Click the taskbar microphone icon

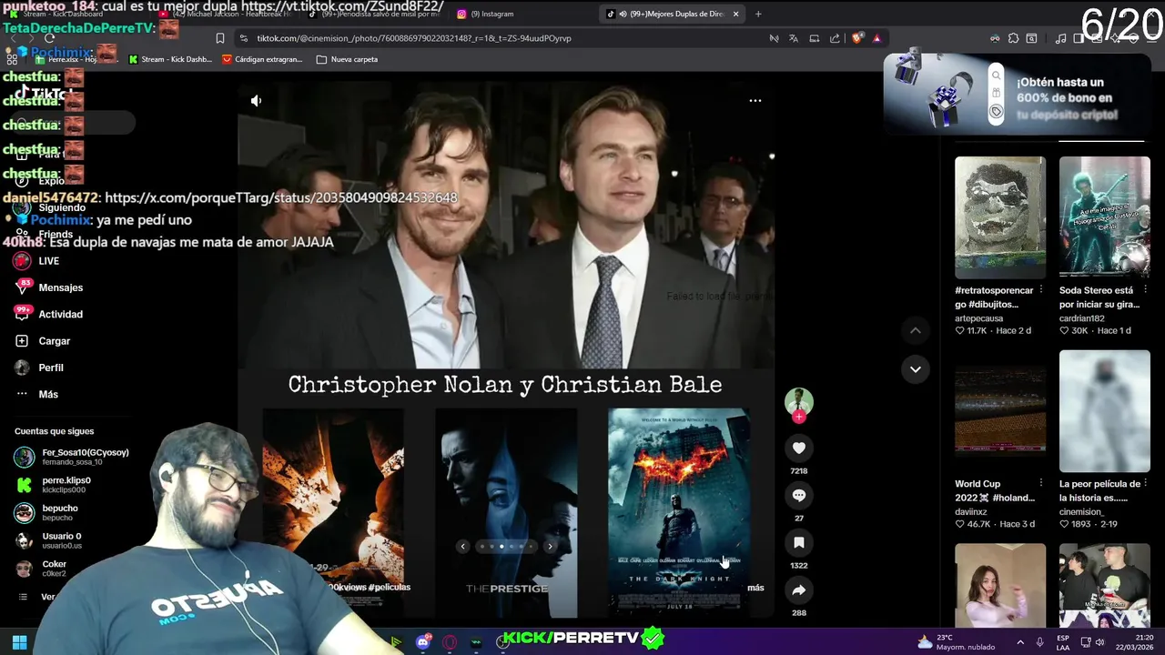click(1039, 642)
